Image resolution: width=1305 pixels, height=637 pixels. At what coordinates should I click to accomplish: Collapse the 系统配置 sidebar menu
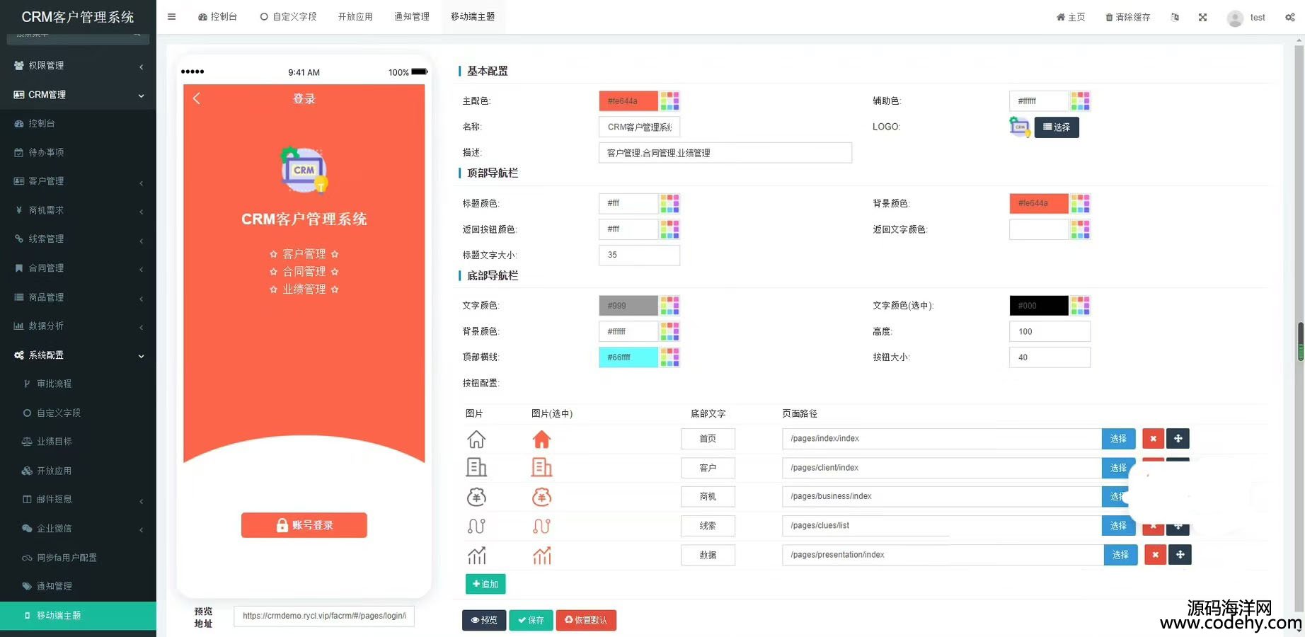coord(78,355)
